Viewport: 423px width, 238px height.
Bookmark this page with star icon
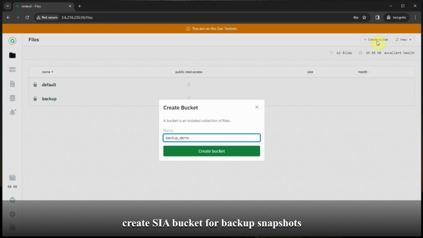[364, 17]
